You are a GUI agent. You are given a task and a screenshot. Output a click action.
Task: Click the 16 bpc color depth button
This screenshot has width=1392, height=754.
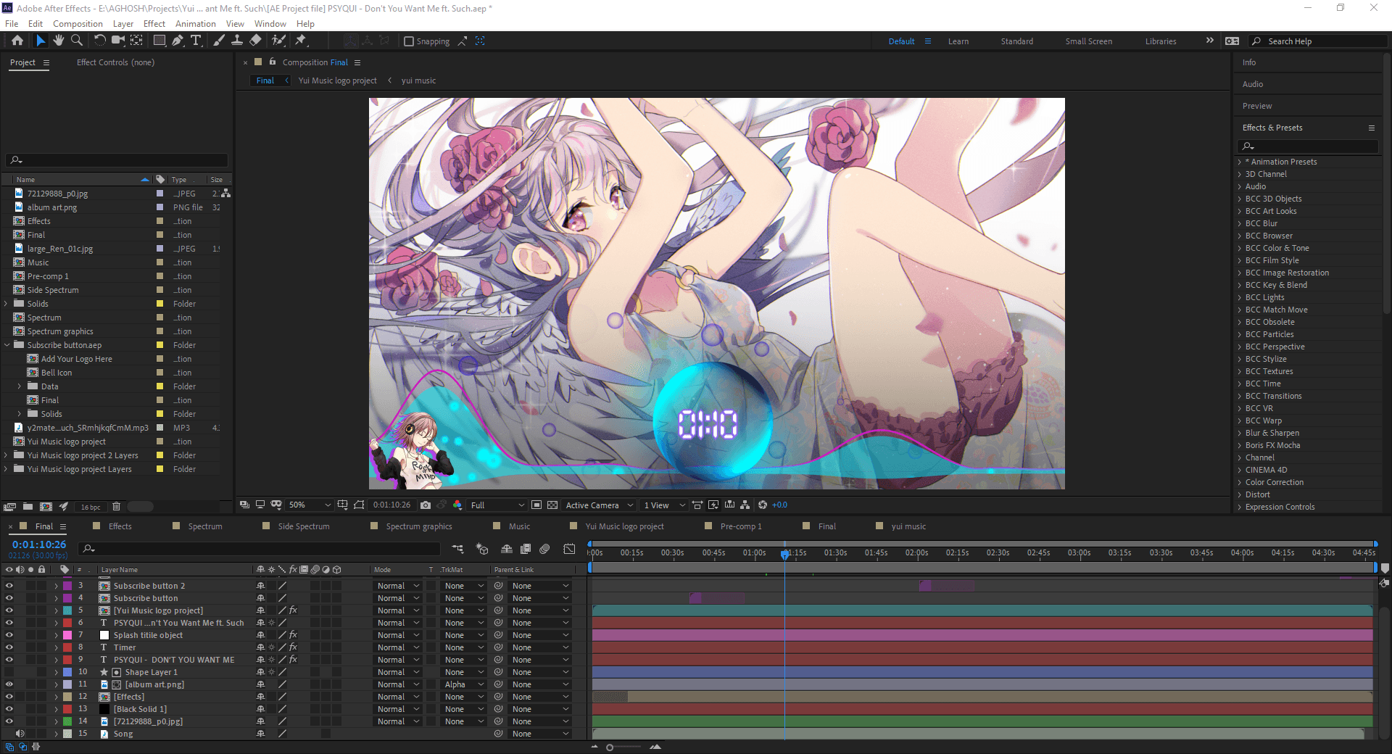(91, 507)
